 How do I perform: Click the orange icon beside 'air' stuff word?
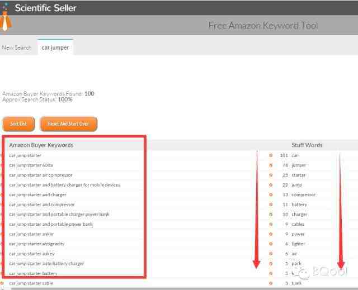click(271, 254)
